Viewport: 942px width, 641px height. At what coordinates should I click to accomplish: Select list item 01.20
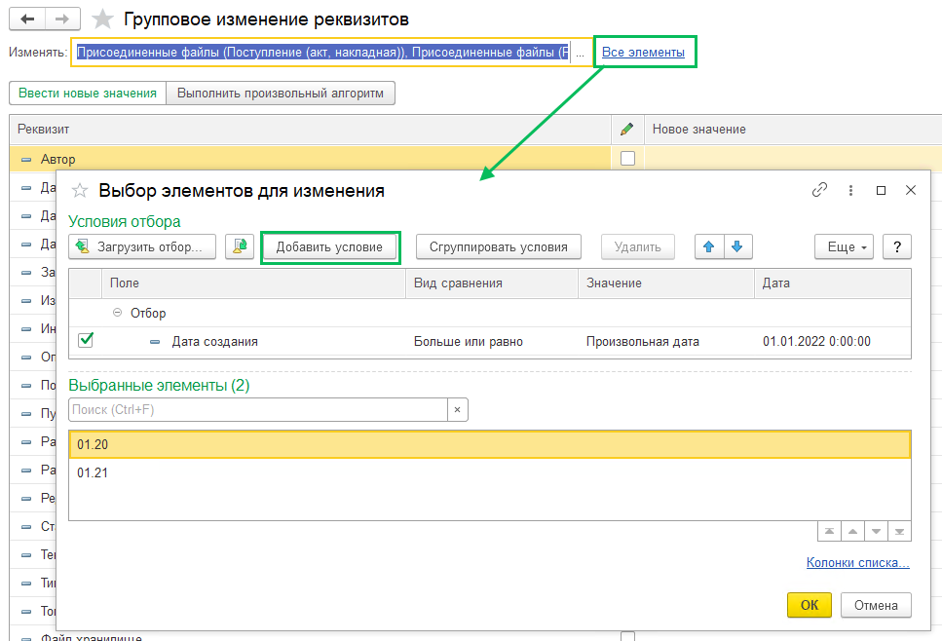coord(490,444)
